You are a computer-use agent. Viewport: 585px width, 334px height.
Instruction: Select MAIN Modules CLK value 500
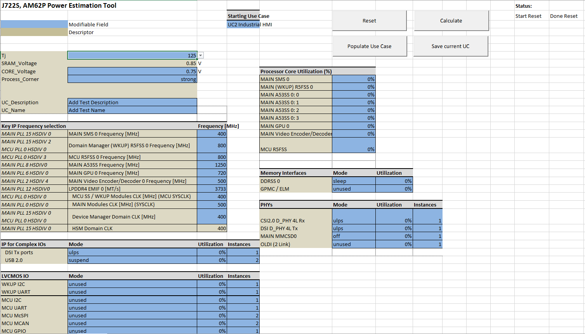(212, 205)
